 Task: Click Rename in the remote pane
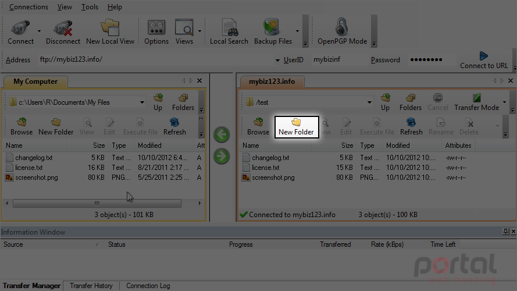click(x=441, y=127)
